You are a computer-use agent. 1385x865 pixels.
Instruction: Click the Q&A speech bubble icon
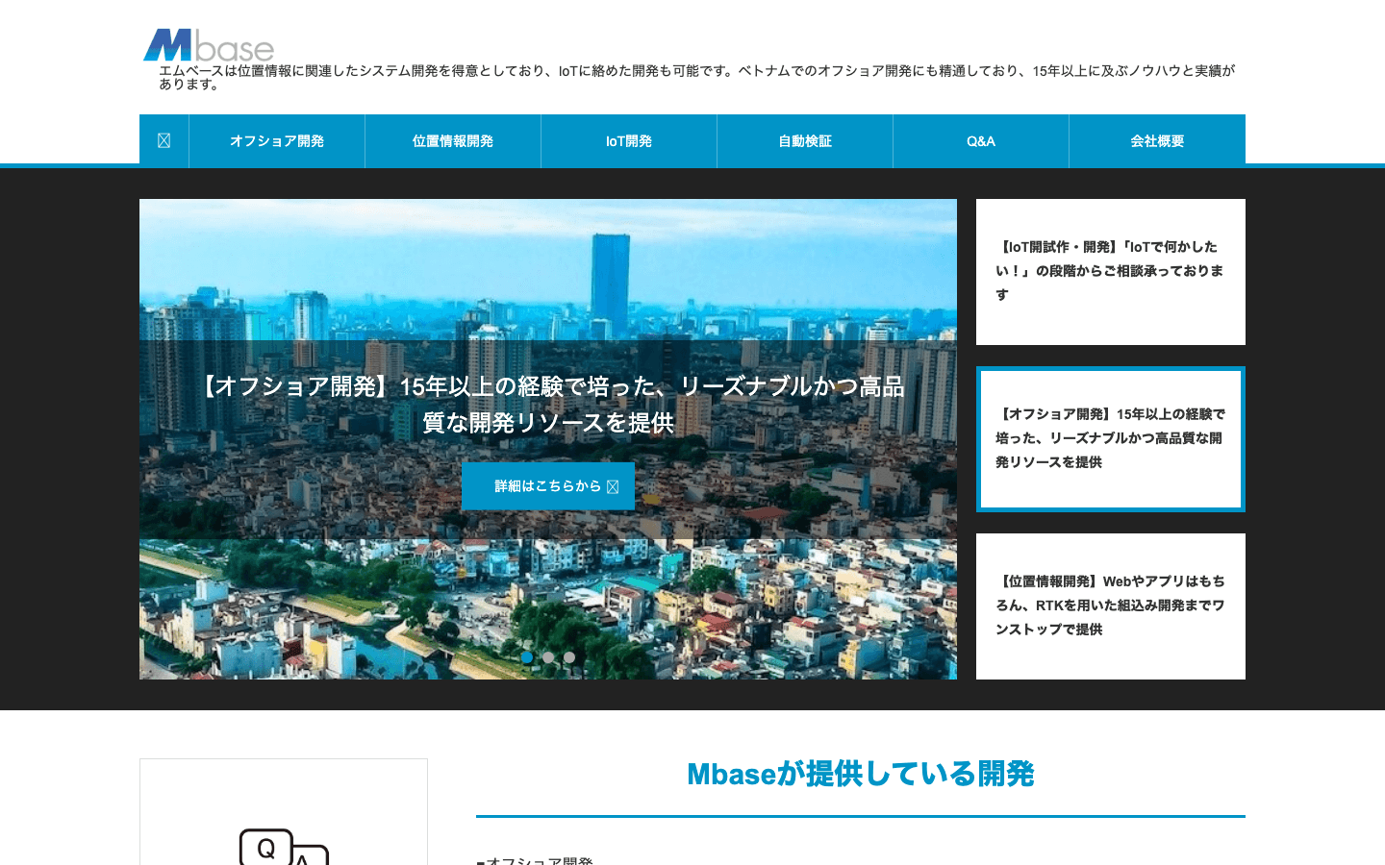coord(284,847)
